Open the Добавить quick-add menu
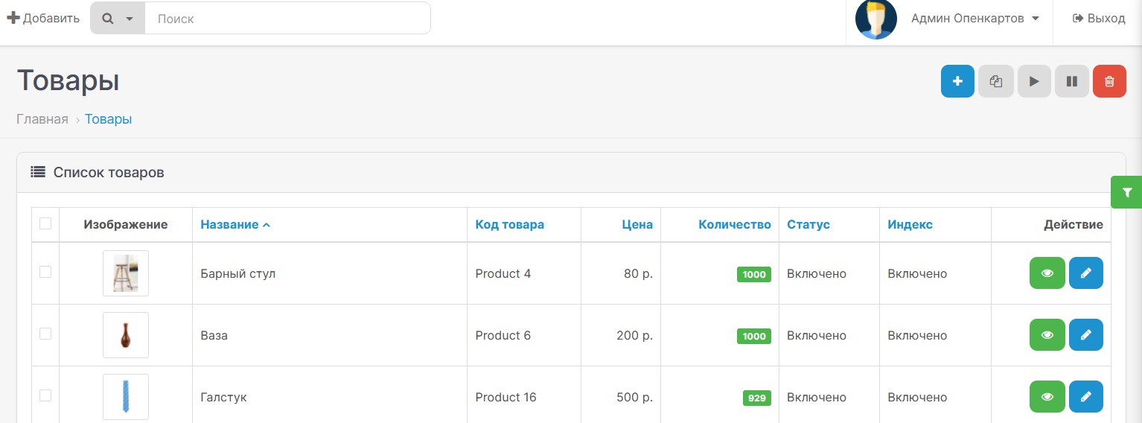The width and height of the screenshot is (1142, 423). [43, 19]
